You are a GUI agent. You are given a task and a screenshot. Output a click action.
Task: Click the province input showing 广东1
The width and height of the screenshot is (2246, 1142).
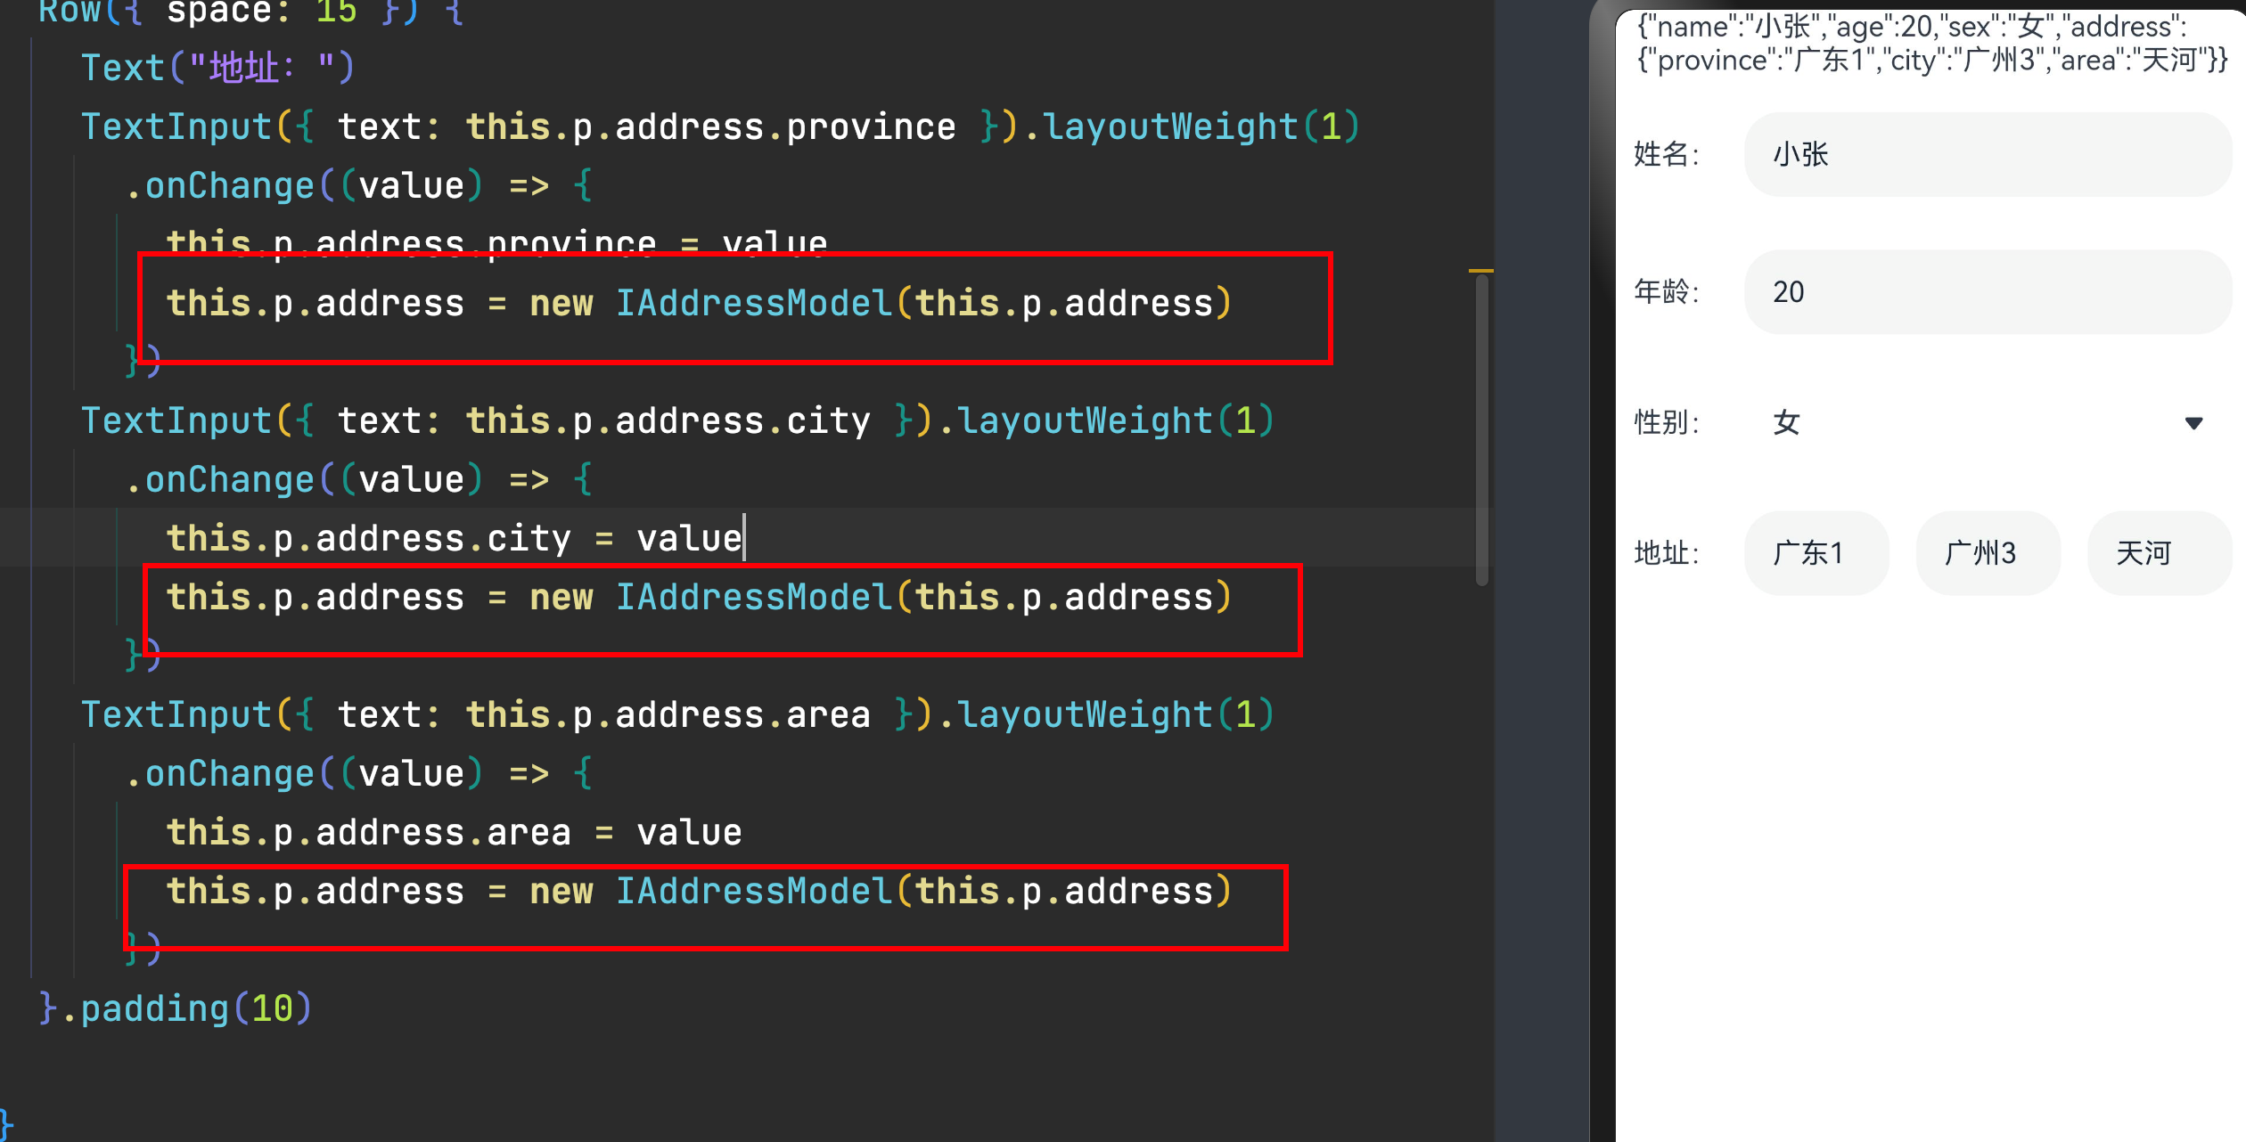pyautogui.click(x=1816, y=553)
